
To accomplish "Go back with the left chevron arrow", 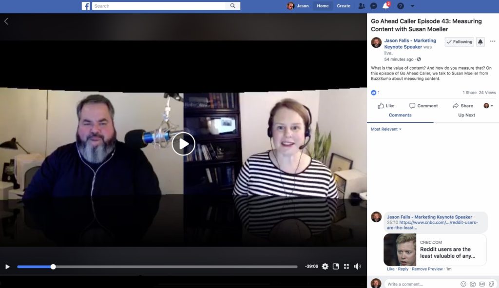I will coord(6,21).
